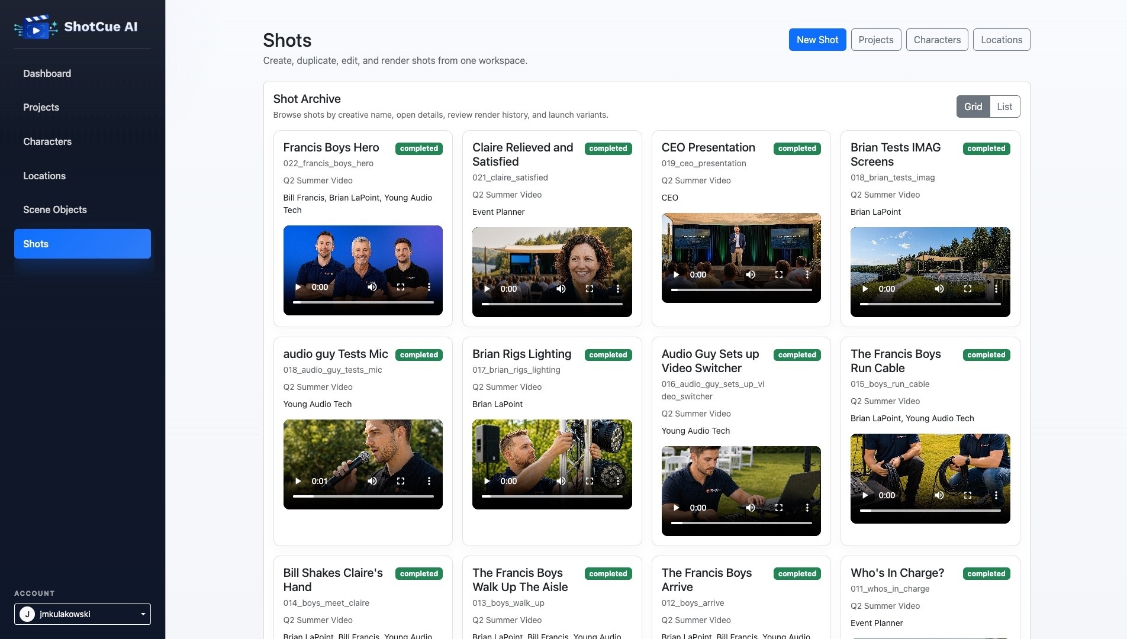The height and width of the screenshot is (639, 1127).
Task: Open more options on audio guy Tests Mic video
Action: (429, 481)
